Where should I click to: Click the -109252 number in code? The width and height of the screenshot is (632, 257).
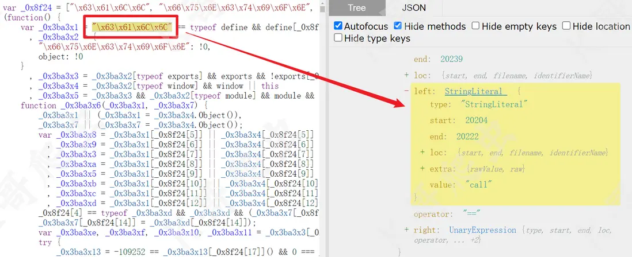click(x=131, y=252)
